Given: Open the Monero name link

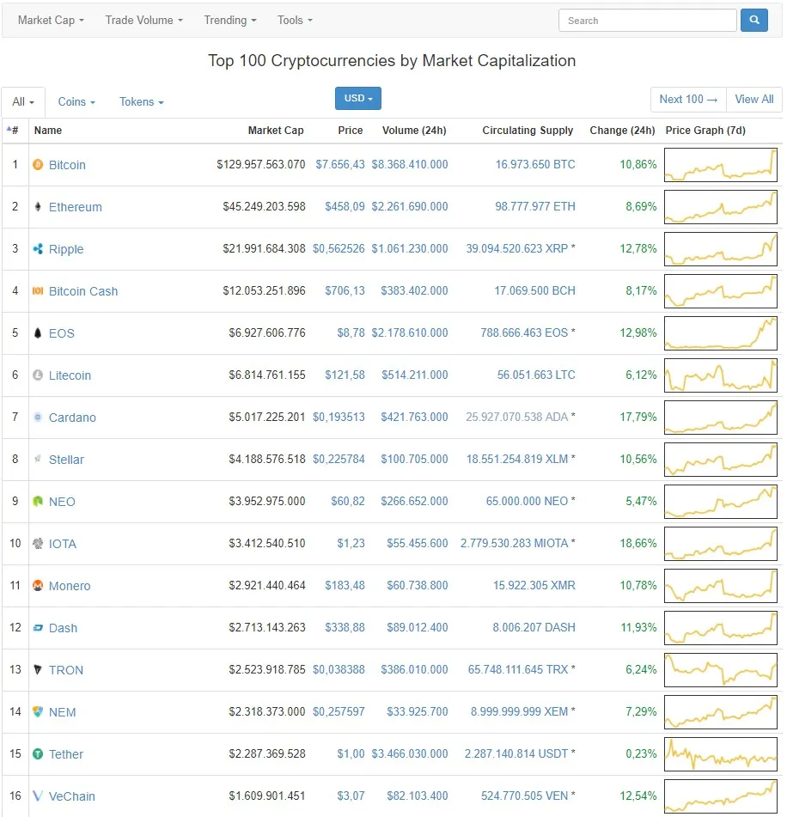Looking at the screenshot, I should tap(70, 586).
